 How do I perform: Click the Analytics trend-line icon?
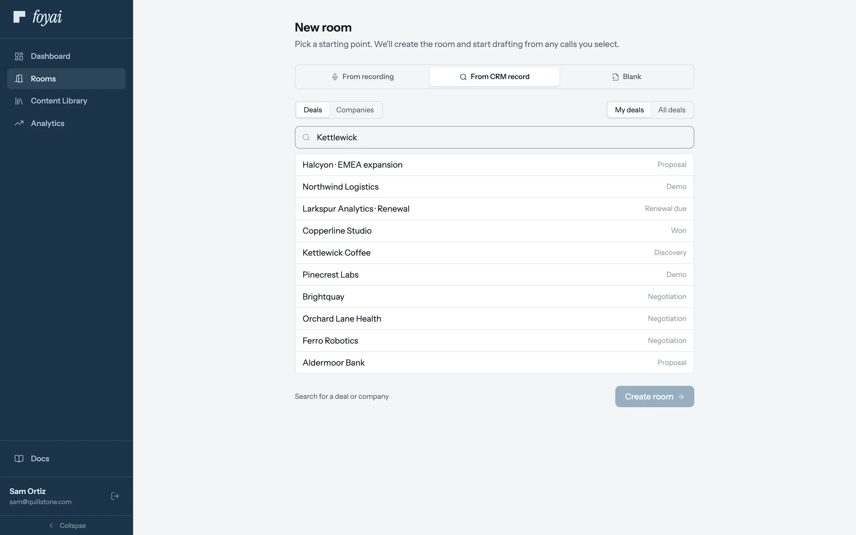(19, 123)
